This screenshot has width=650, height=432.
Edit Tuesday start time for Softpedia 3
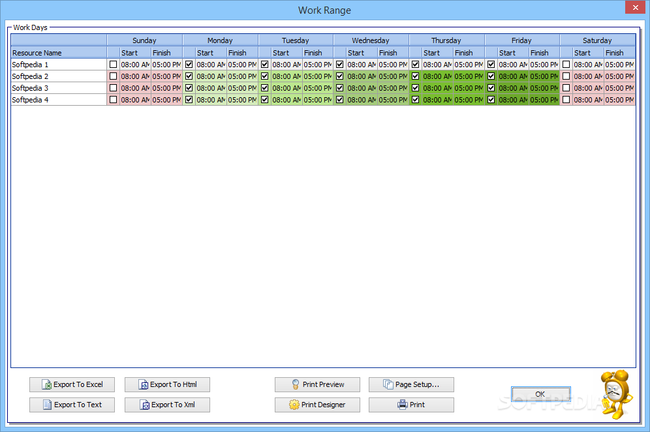pos(286,88)
